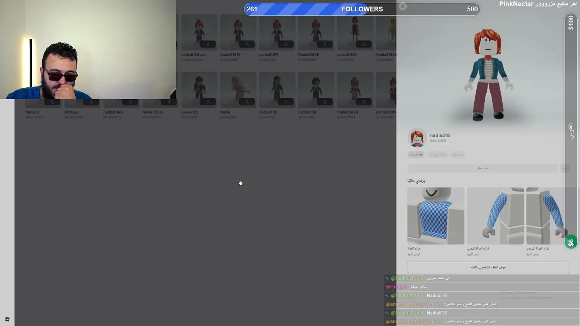The width and height of the screenshot is (580, 326).
Task: Open the Nadia51858 avatar thumbnail
Action: tap(316, 32)
